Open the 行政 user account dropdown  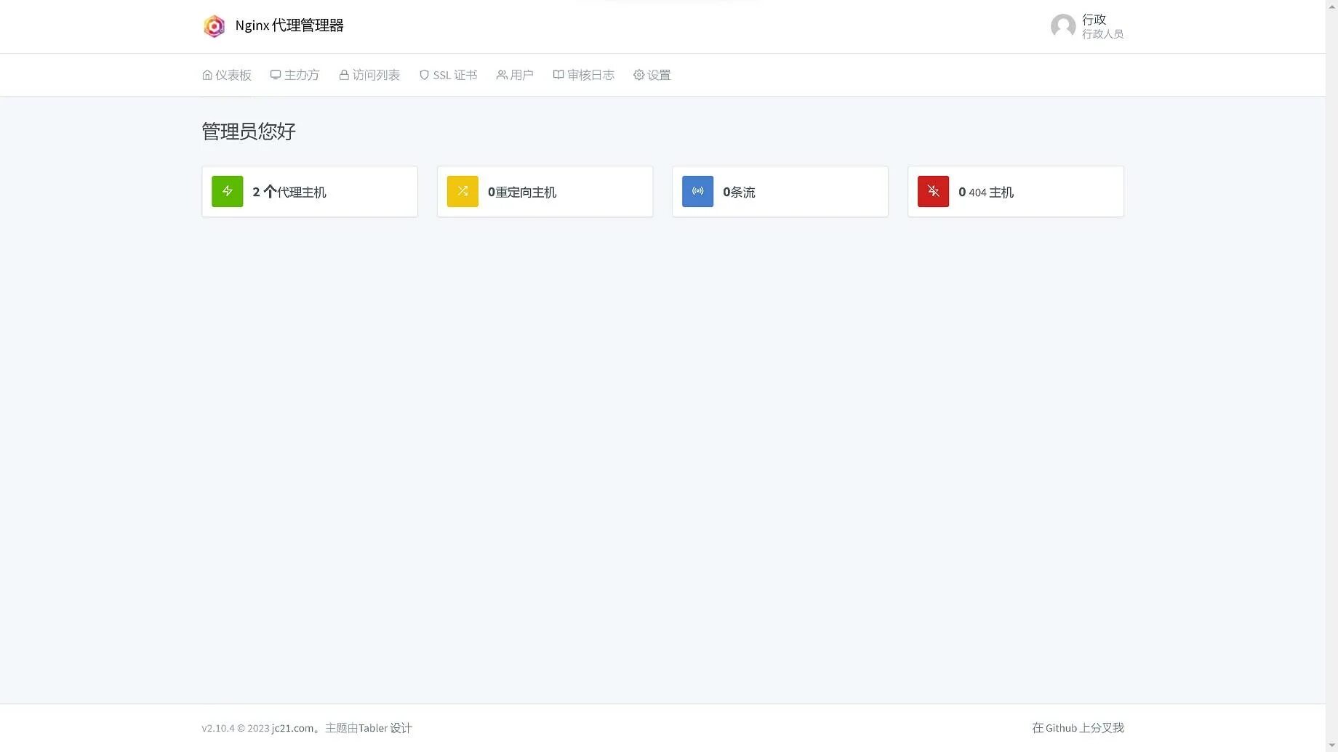(1087, 26)
